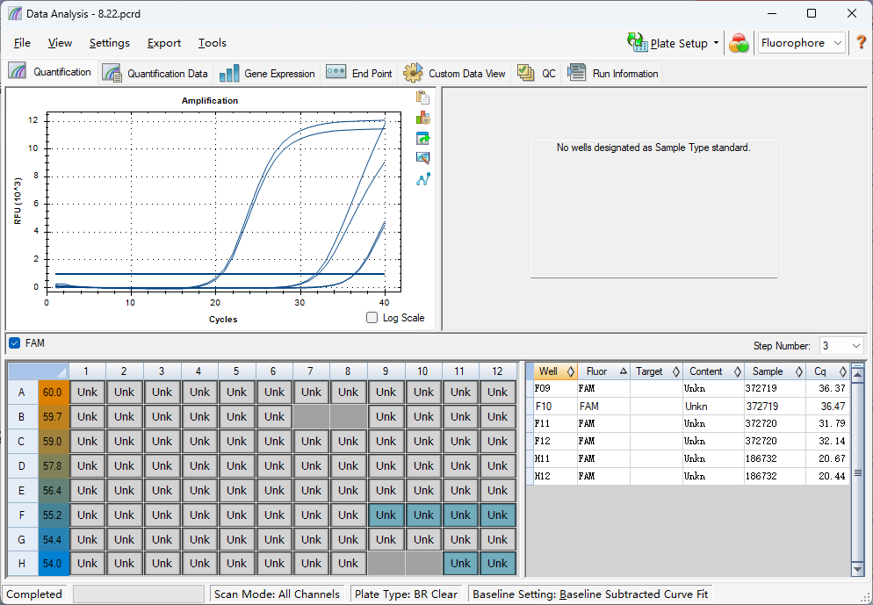Click the Data Analysis app title icon

[x=14, y=13]
